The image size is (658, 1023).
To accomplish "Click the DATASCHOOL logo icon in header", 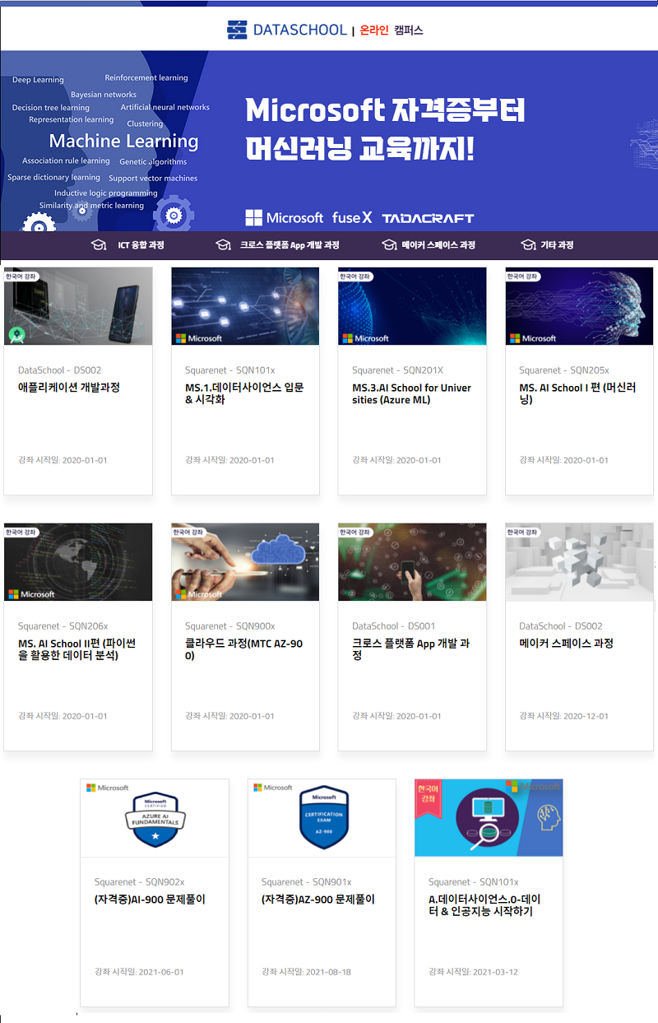I will tap(237, 30).
